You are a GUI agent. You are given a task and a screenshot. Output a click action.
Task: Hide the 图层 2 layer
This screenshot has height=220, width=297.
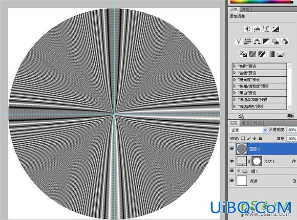[x=232, y=149]
